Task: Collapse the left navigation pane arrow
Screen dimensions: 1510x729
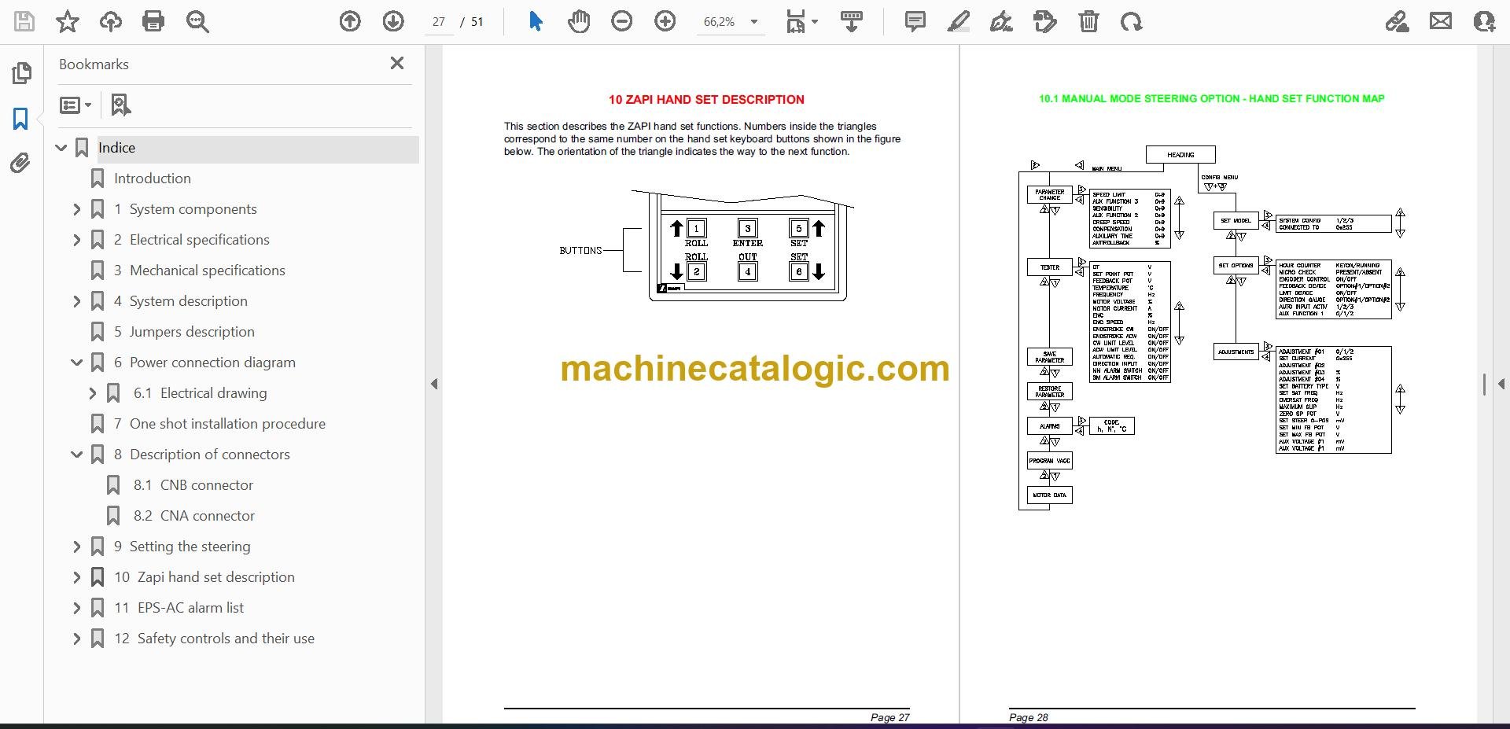Action: point(434,384)
